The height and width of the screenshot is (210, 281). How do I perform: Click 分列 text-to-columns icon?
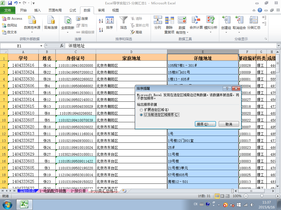point(158,23)
